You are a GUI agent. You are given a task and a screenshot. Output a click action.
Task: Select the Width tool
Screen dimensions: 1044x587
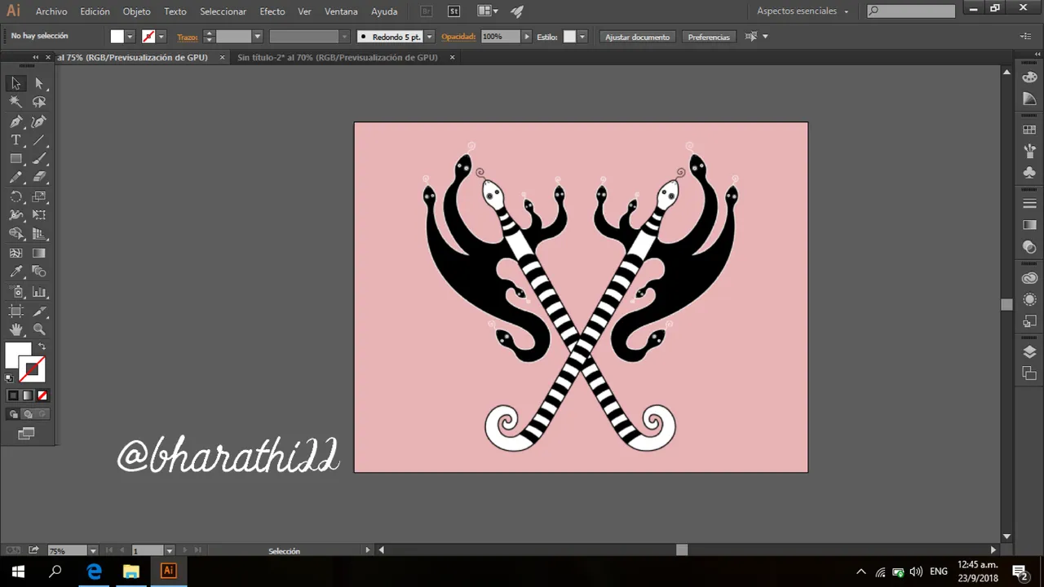[15, 215]
